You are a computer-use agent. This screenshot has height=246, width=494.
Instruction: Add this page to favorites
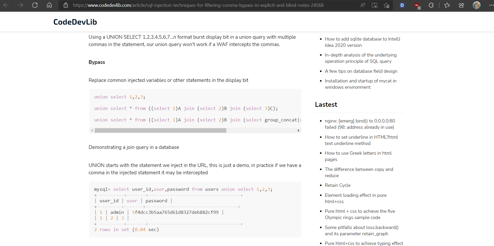(386, 5)
